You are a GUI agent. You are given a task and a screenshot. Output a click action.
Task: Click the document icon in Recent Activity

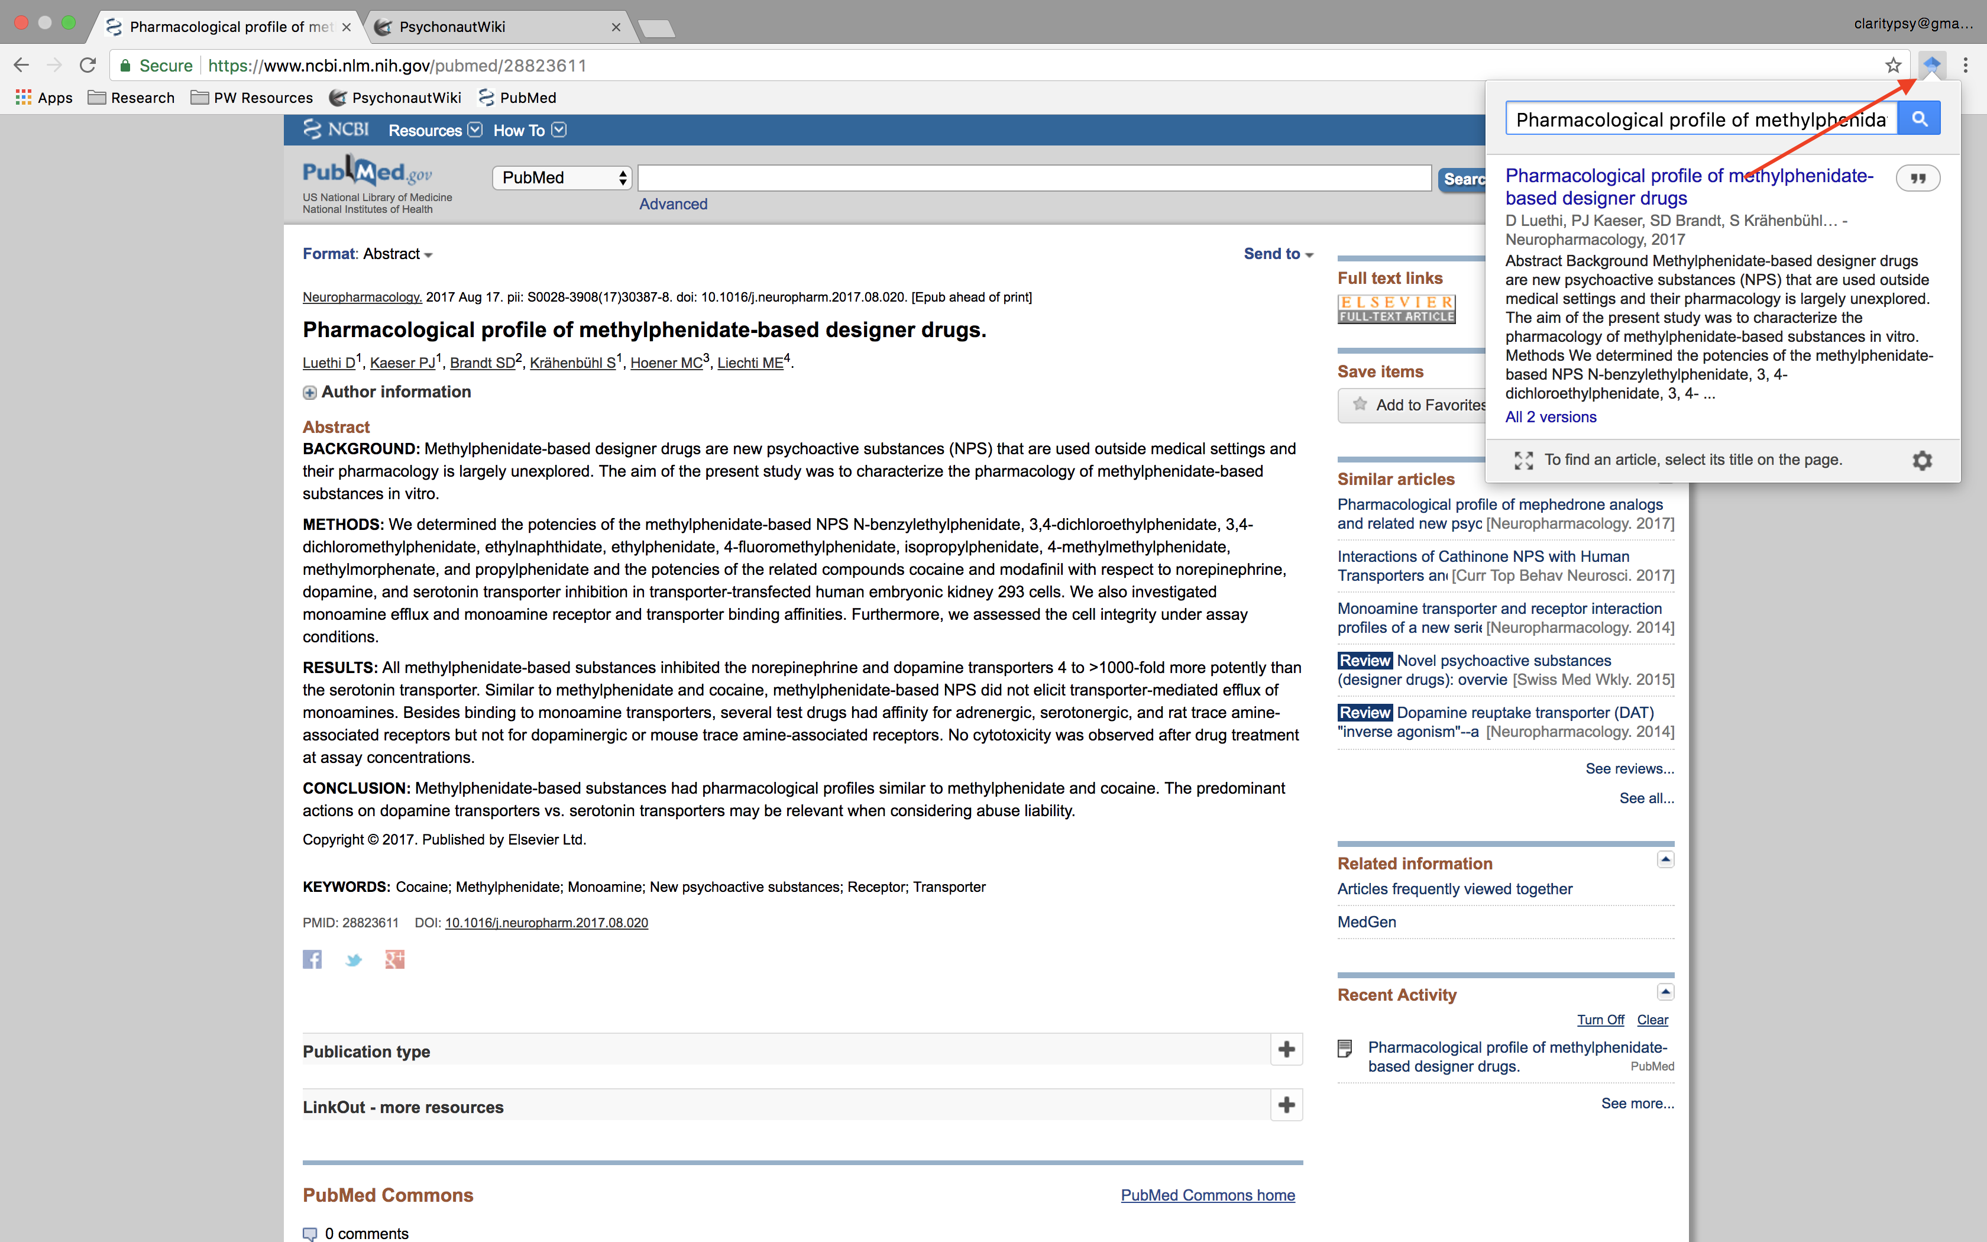tap(1345, 1048)
